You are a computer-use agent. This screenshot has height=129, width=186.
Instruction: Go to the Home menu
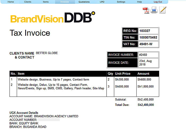coord(11,2)
